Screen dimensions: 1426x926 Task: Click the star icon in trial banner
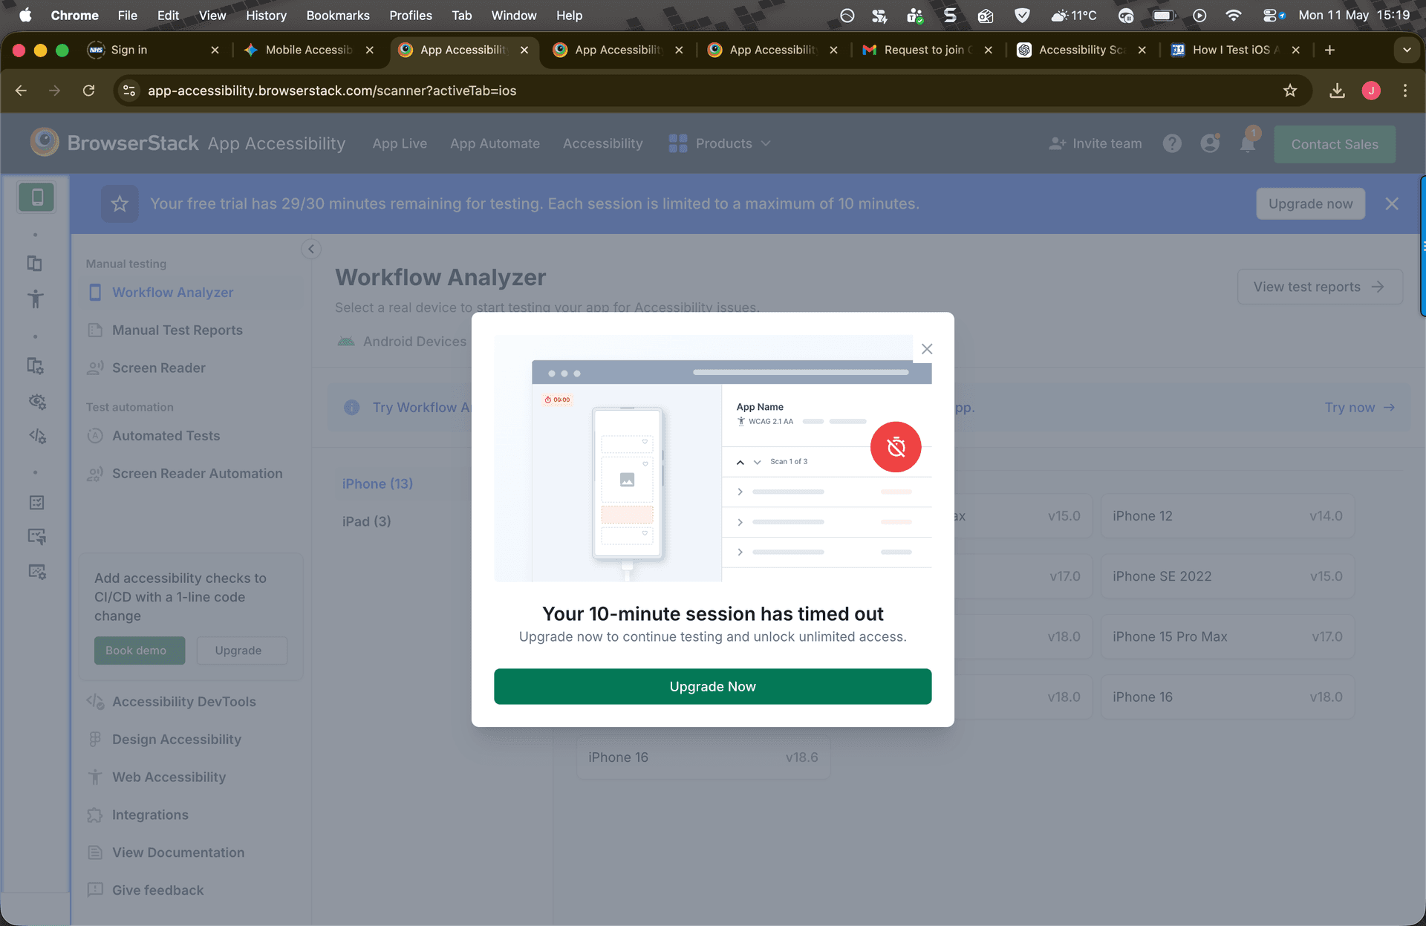[x=120, y=203]
